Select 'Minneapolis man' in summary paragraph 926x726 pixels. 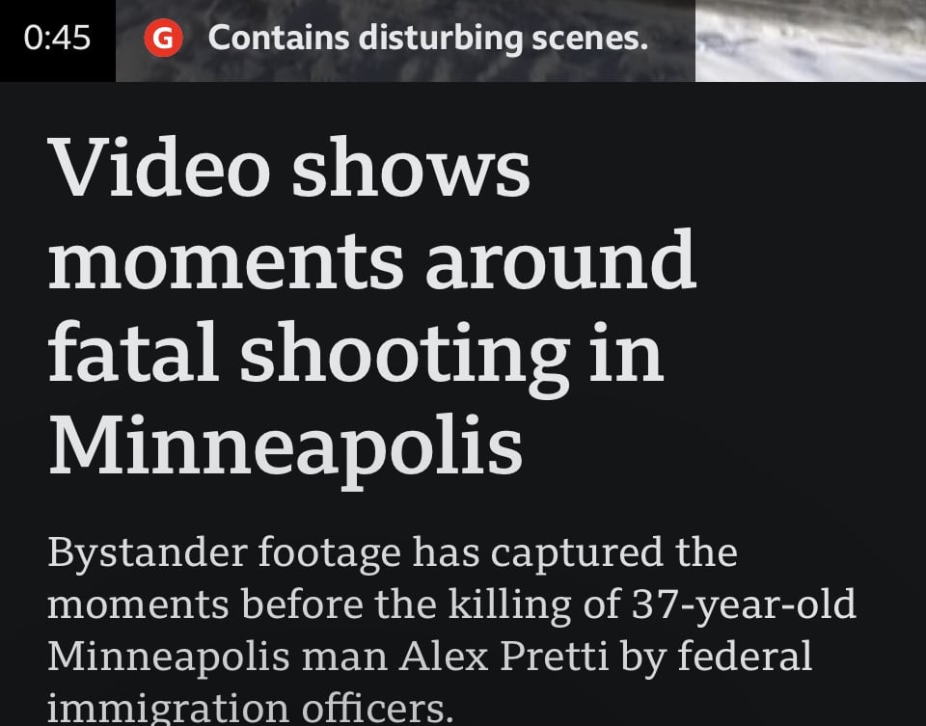coord(217,657)
